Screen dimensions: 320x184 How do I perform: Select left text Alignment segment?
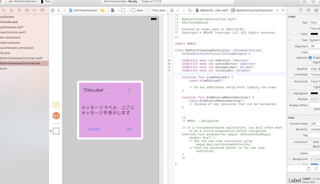313,46
